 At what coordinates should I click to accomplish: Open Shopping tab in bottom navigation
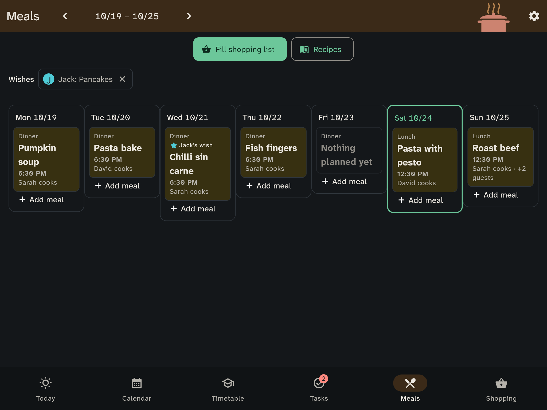501,389
